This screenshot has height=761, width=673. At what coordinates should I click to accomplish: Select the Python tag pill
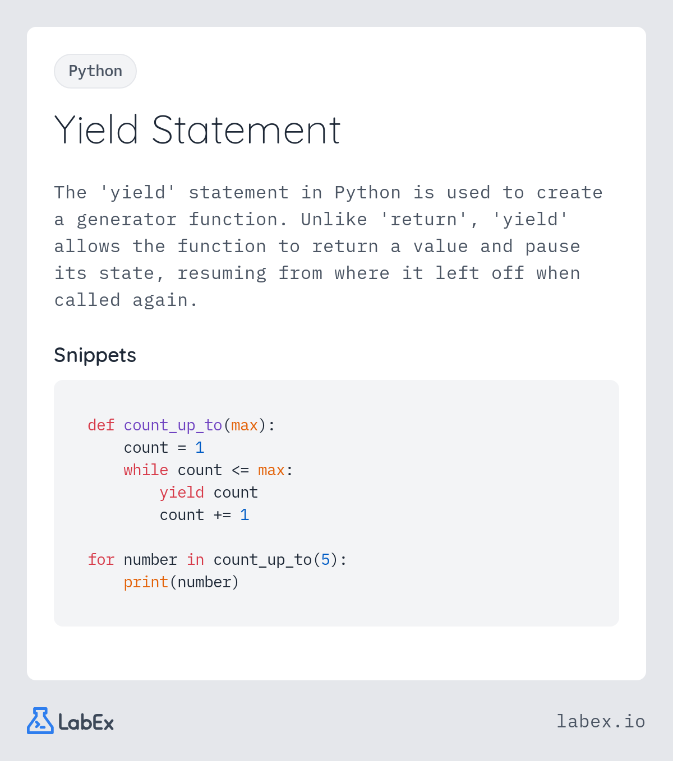coord(95,71)
